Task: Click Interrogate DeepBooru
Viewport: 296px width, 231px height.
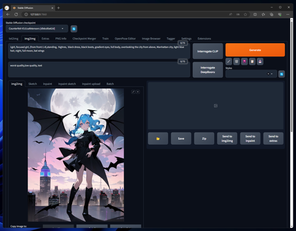Action: click(208, 70)
